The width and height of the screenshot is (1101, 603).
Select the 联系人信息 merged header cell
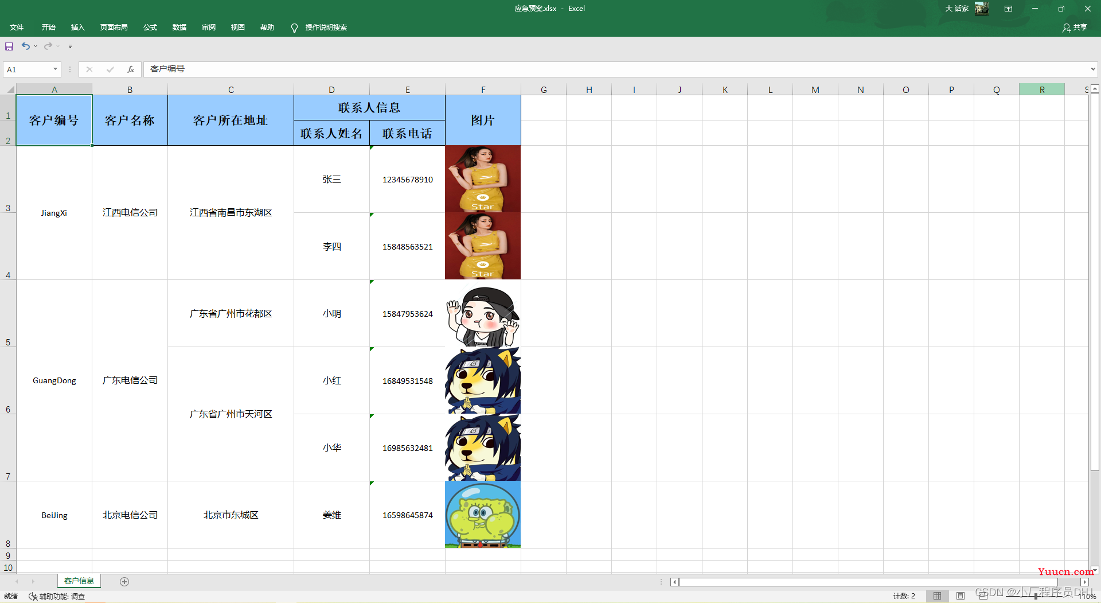(x=369, y=108)
